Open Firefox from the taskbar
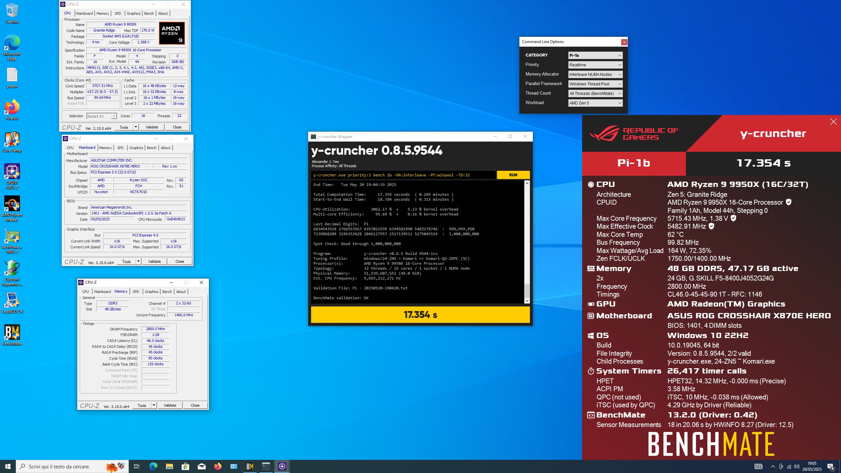This screenshot has height=473, width=841. [217, 466]
